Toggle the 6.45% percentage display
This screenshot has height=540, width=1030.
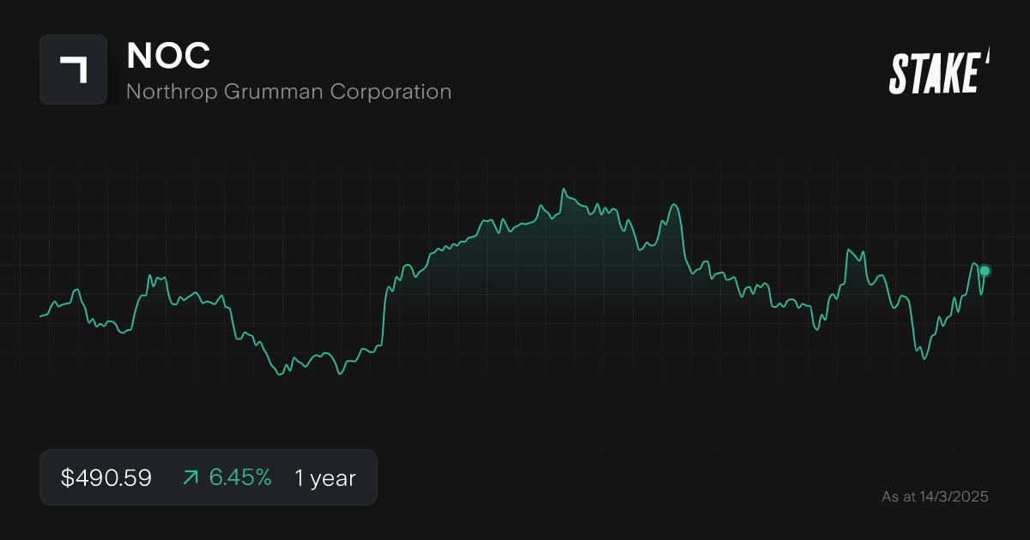click(240, 477)
